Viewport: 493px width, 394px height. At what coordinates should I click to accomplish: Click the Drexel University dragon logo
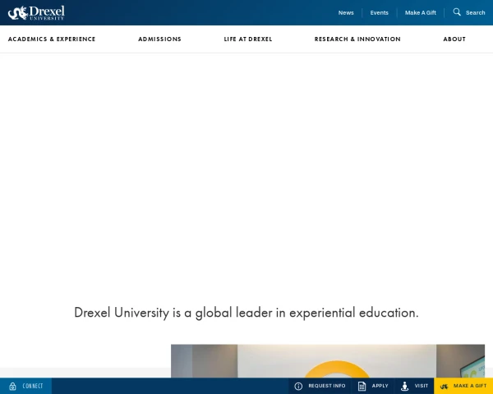click(x=36, y=12)
